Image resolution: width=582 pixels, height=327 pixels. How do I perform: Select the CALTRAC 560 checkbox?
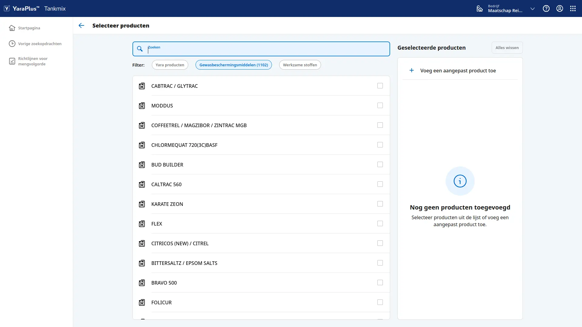click(380, 184)
